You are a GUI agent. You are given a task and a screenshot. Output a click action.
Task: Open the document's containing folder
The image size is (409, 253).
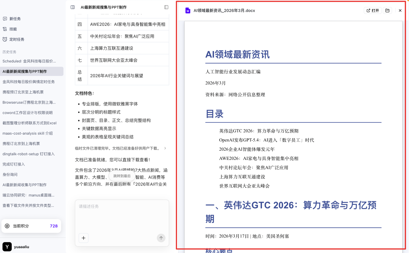tap(387, 11)
